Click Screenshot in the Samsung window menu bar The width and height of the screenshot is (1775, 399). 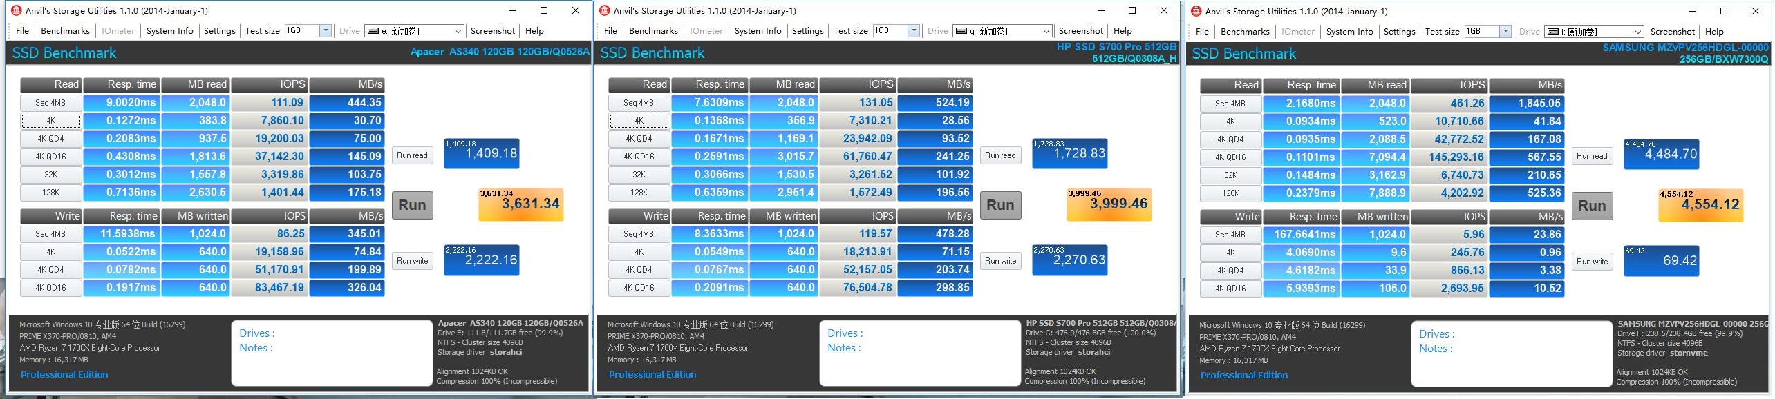[1672, 32]
